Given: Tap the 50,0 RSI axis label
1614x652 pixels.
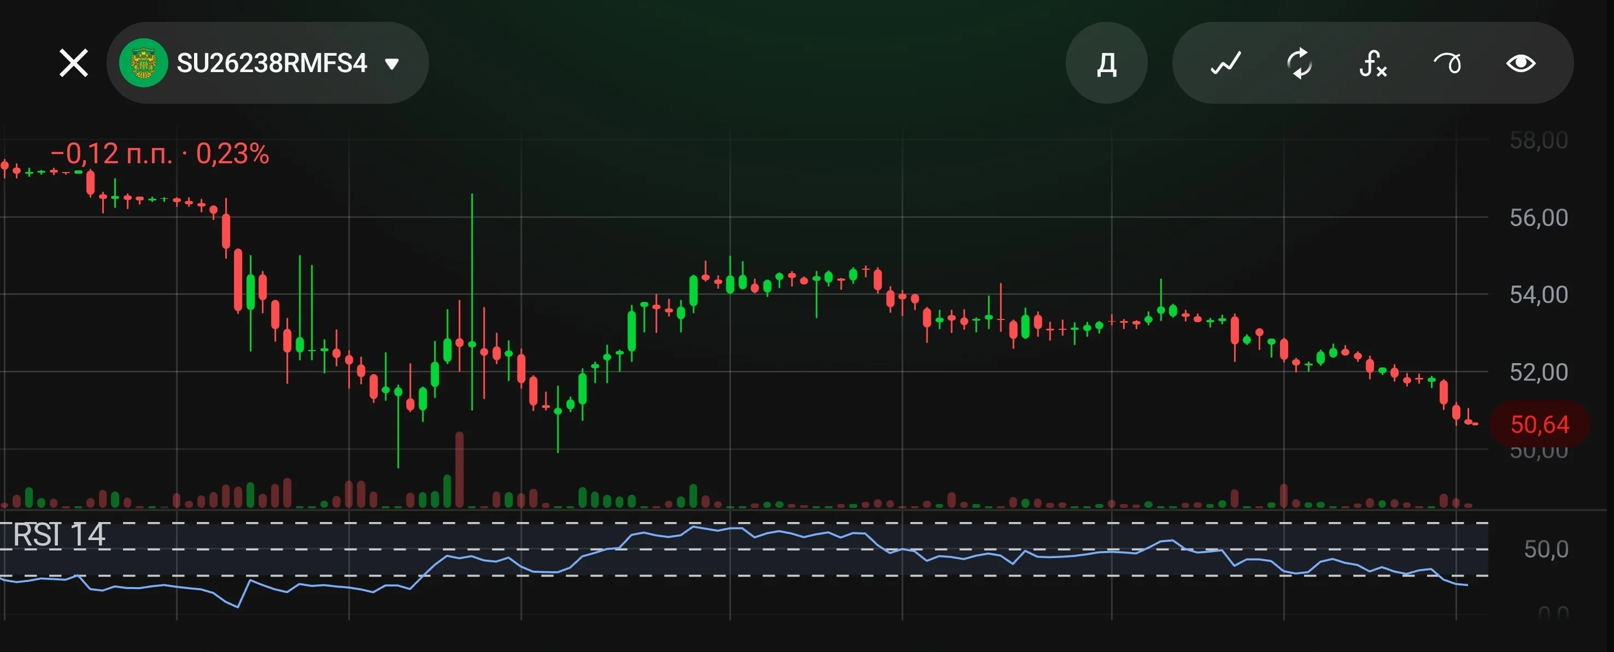Looking at the screenshot, I should click(1546, 549).
